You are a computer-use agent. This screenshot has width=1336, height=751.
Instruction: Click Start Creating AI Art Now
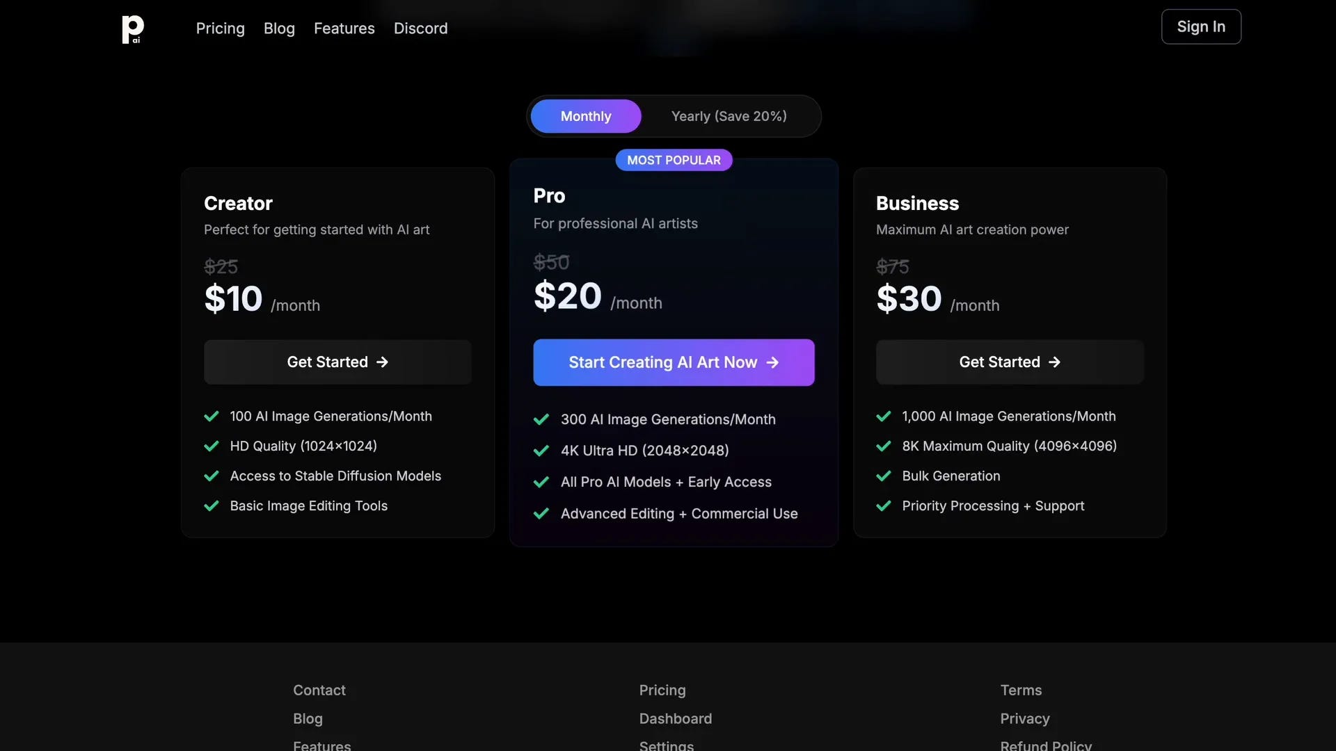coord(673,362)
